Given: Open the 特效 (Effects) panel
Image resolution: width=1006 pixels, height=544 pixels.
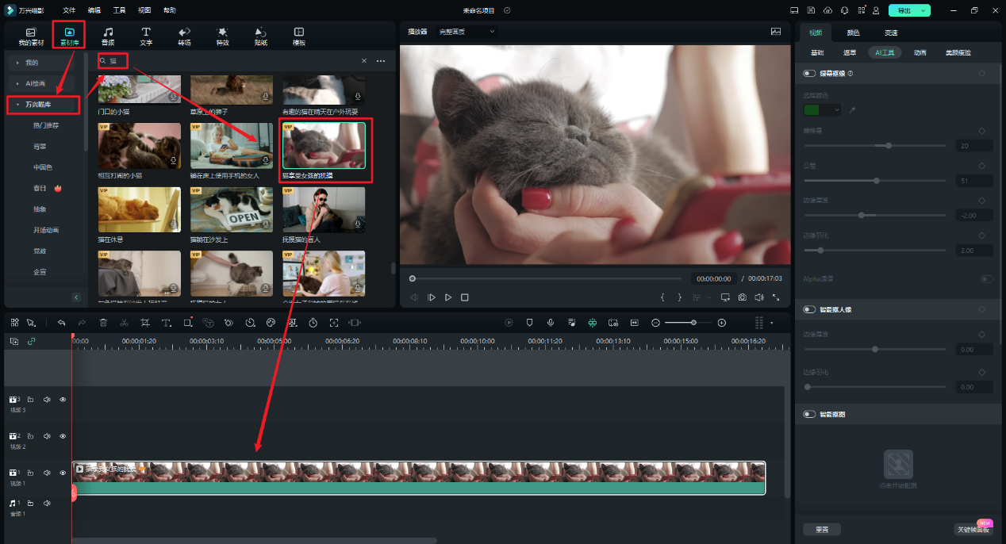Looking at the screenshot, I should (222, 36).
